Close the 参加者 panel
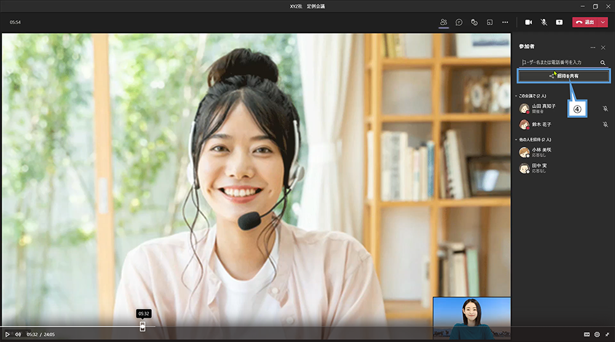Image resolution: width=615 pixels, height=342 pixels. pos(603,47)
